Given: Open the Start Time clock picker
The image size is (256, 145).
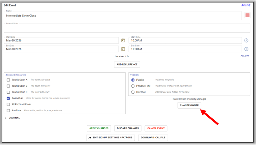Looking at the screenshot, I should tap(247, 40).
